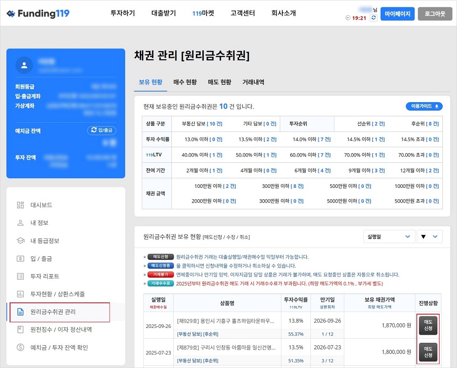Click the Funding119 logo
This screenshot has width=457, height=368.
click(38, 13)
